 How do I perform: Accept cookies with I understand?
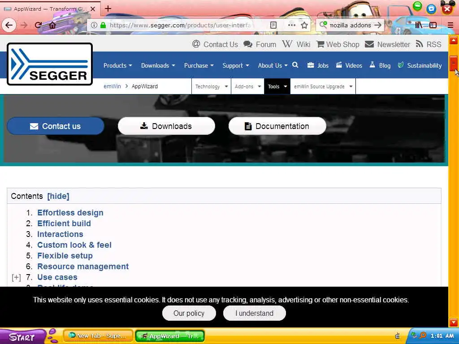coord(255,313)
